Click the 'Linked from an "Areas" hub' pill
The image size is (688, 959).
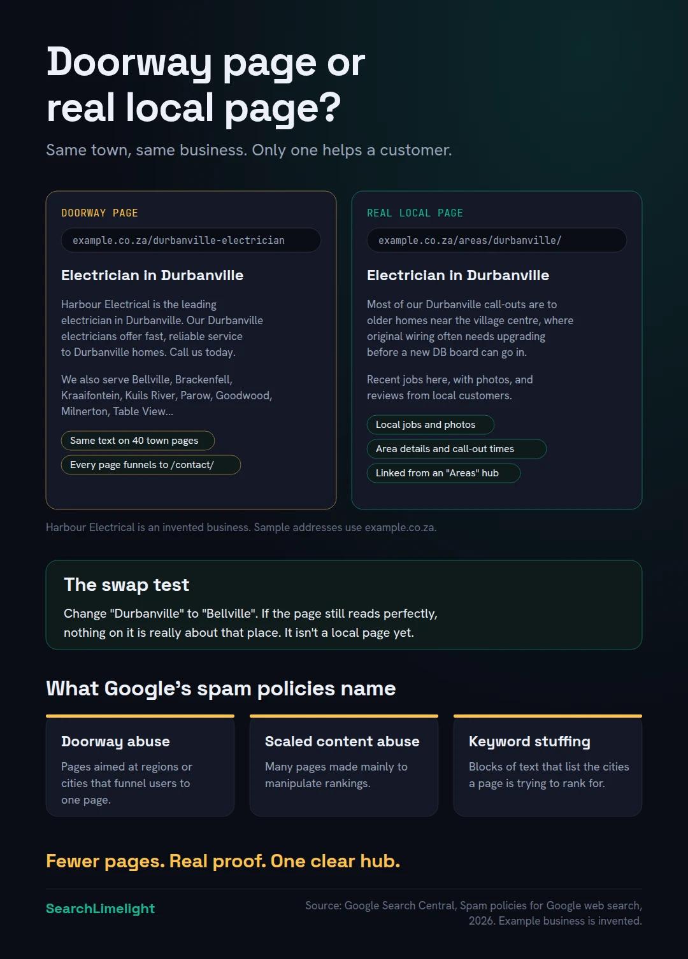coord(443,473)
